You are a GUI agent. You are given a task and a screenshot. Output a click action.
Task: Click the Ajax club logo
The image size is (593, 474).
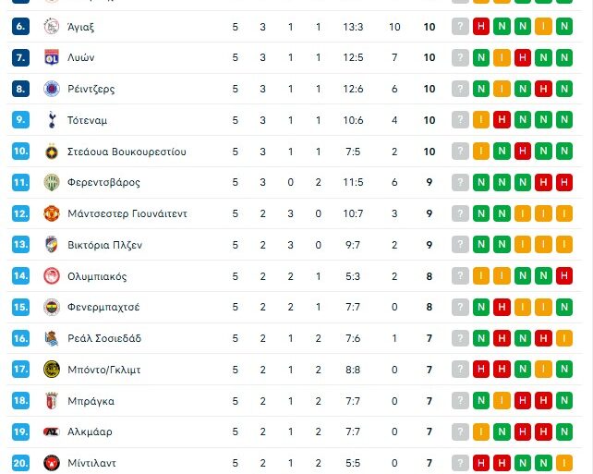51,27
